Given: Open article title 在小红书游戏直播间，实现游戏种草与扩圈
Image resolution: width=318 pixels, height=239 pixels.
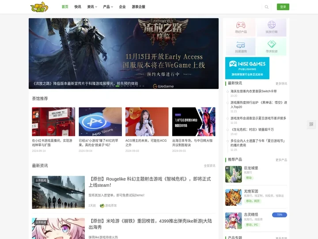Looking at the screenshot, I should (52, 143).
